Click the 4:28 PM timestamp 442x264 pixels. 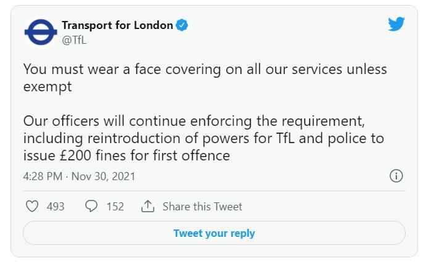click(x=43, y=176)
